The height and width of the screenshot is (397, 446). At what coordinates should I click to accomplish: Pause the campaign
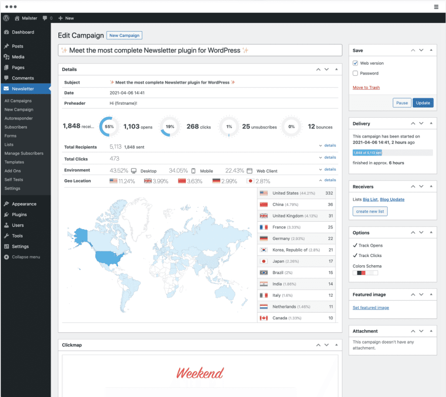pos(402,103)
